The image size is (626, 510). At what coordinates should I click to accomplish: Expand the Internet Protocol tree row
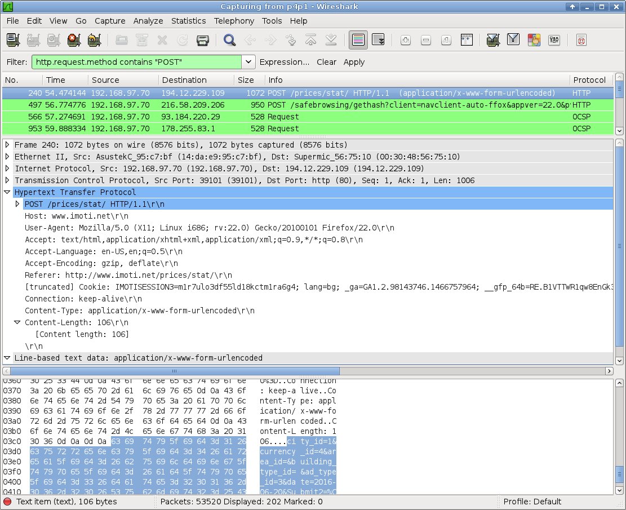click(7, 168)
